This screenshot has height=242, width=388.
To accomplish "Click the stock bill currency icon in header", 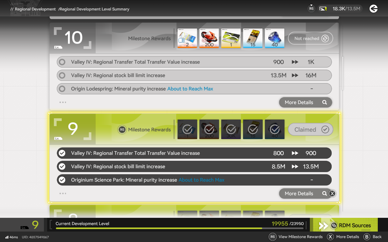I will (323, 9).
